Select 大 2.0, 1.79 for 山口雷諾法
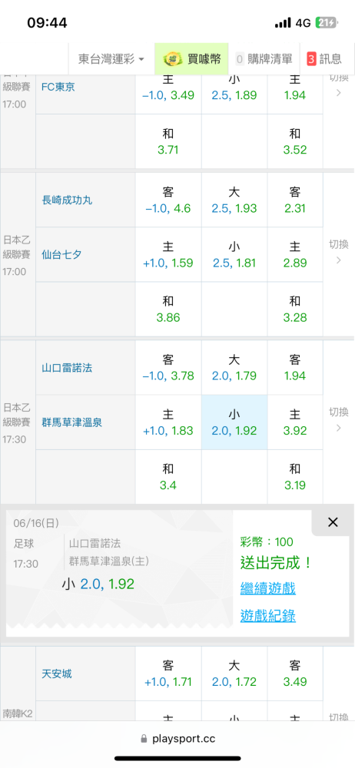The height and width of the screenshot is (768, 355). coord(234,367)
